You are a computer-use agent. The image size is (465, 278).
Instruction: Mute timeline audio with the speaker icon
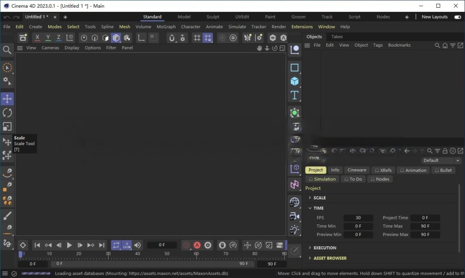[x=138, y=245]
